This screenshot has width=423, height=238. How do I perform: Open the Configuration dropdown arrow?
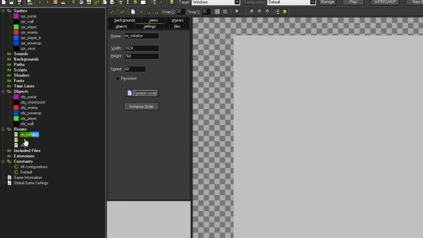tap(313, 2)
